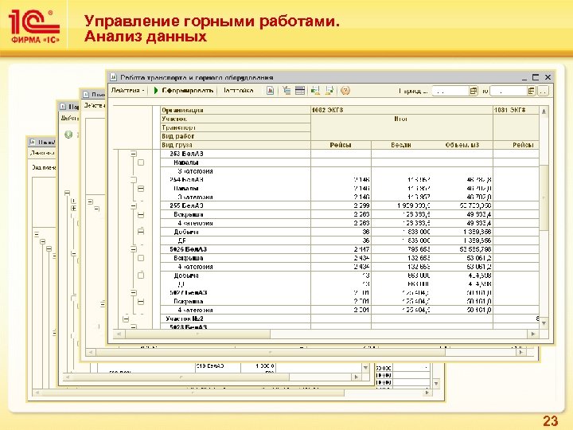Click the 1082 ЭКГ8 column header
This screenshot has width=573, height=430.
coord(401,110)
